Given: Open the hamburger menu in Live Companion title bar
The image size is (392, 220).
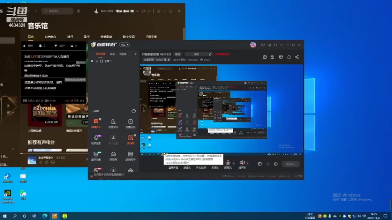Looking at the screenshot, I should point(281,45).
